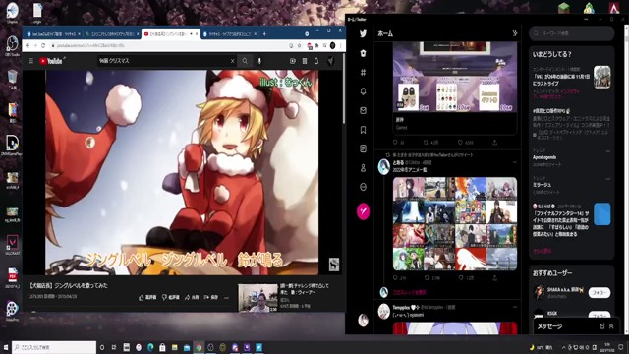Compose new message in Messages drawer
Image resolution: width=629 pixels, height=354 pixels.
(x=602, y=326)
